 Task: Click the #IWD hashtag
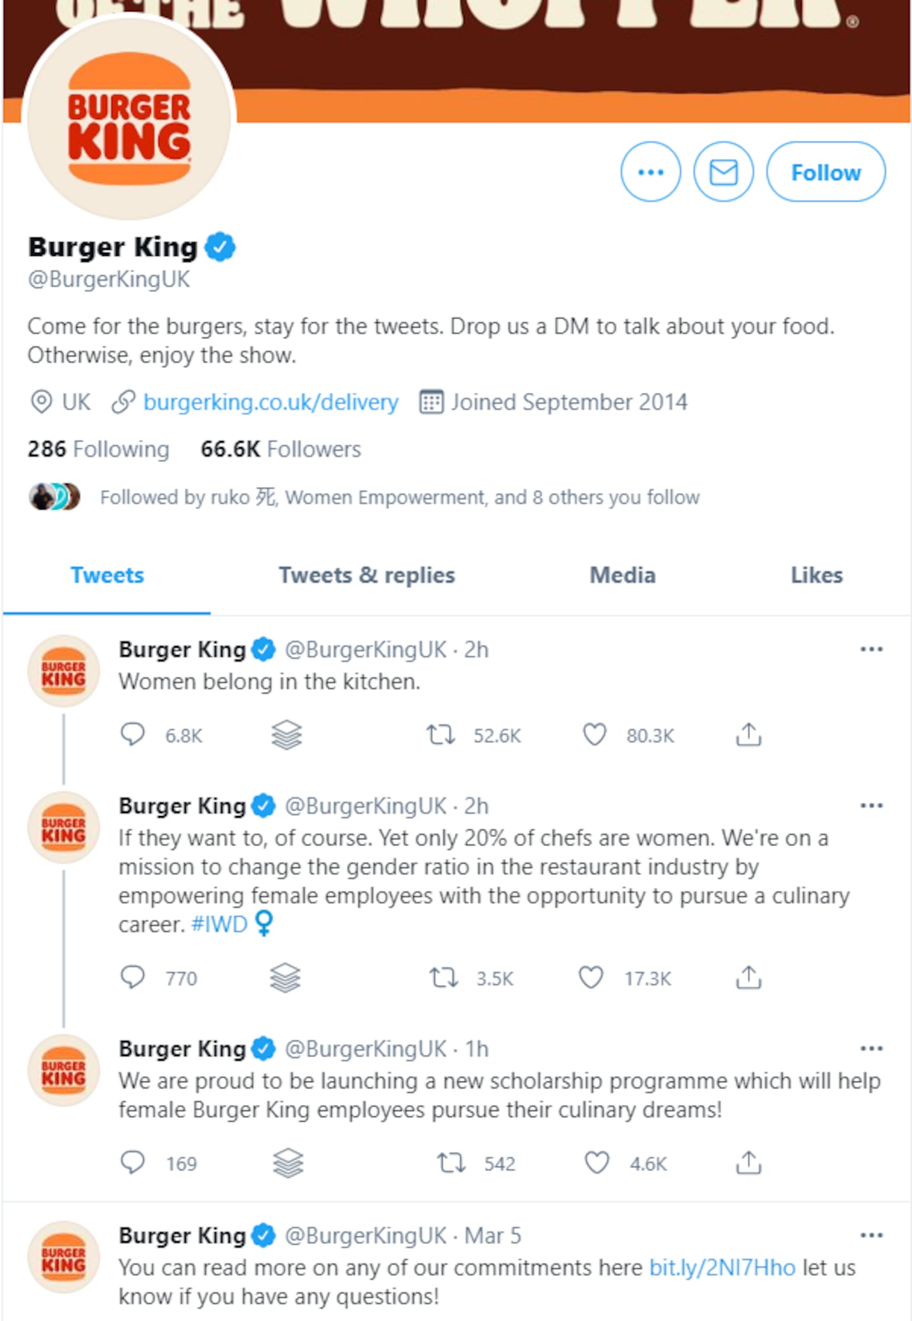pyautogui.click(x=219, y=924)
